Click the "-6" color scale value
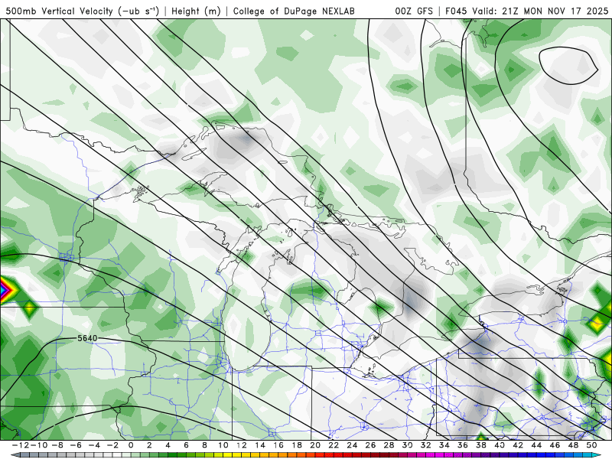The image size is (612, 459). 76,445
